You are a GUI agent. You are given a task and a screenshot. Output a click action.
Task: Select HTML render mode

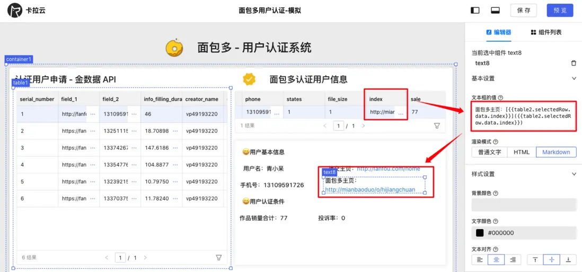point(522,152)
